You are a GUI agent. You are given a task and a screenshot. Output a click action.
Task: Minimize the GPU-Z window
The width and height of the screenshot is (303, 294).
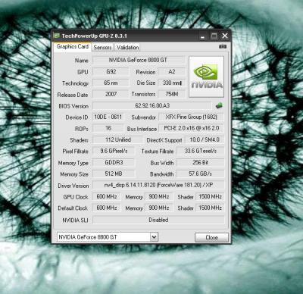[x=202, y=36]
